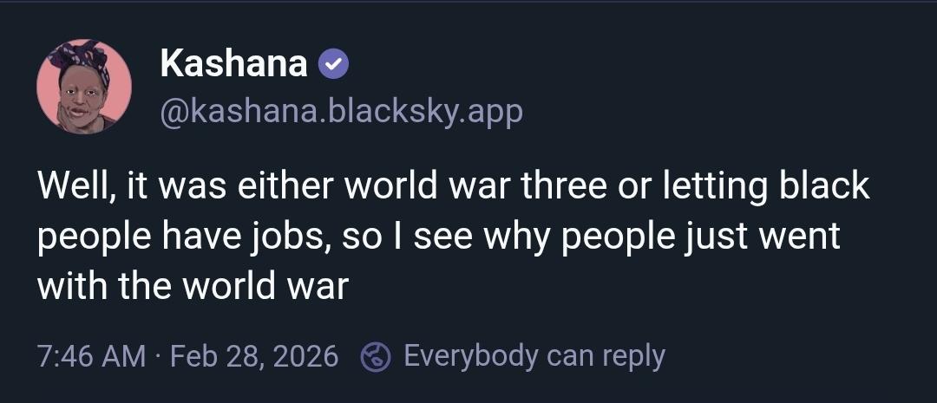Click the purple verified checkmark badge
Screen dimensions: 937x403
[334, 63]
